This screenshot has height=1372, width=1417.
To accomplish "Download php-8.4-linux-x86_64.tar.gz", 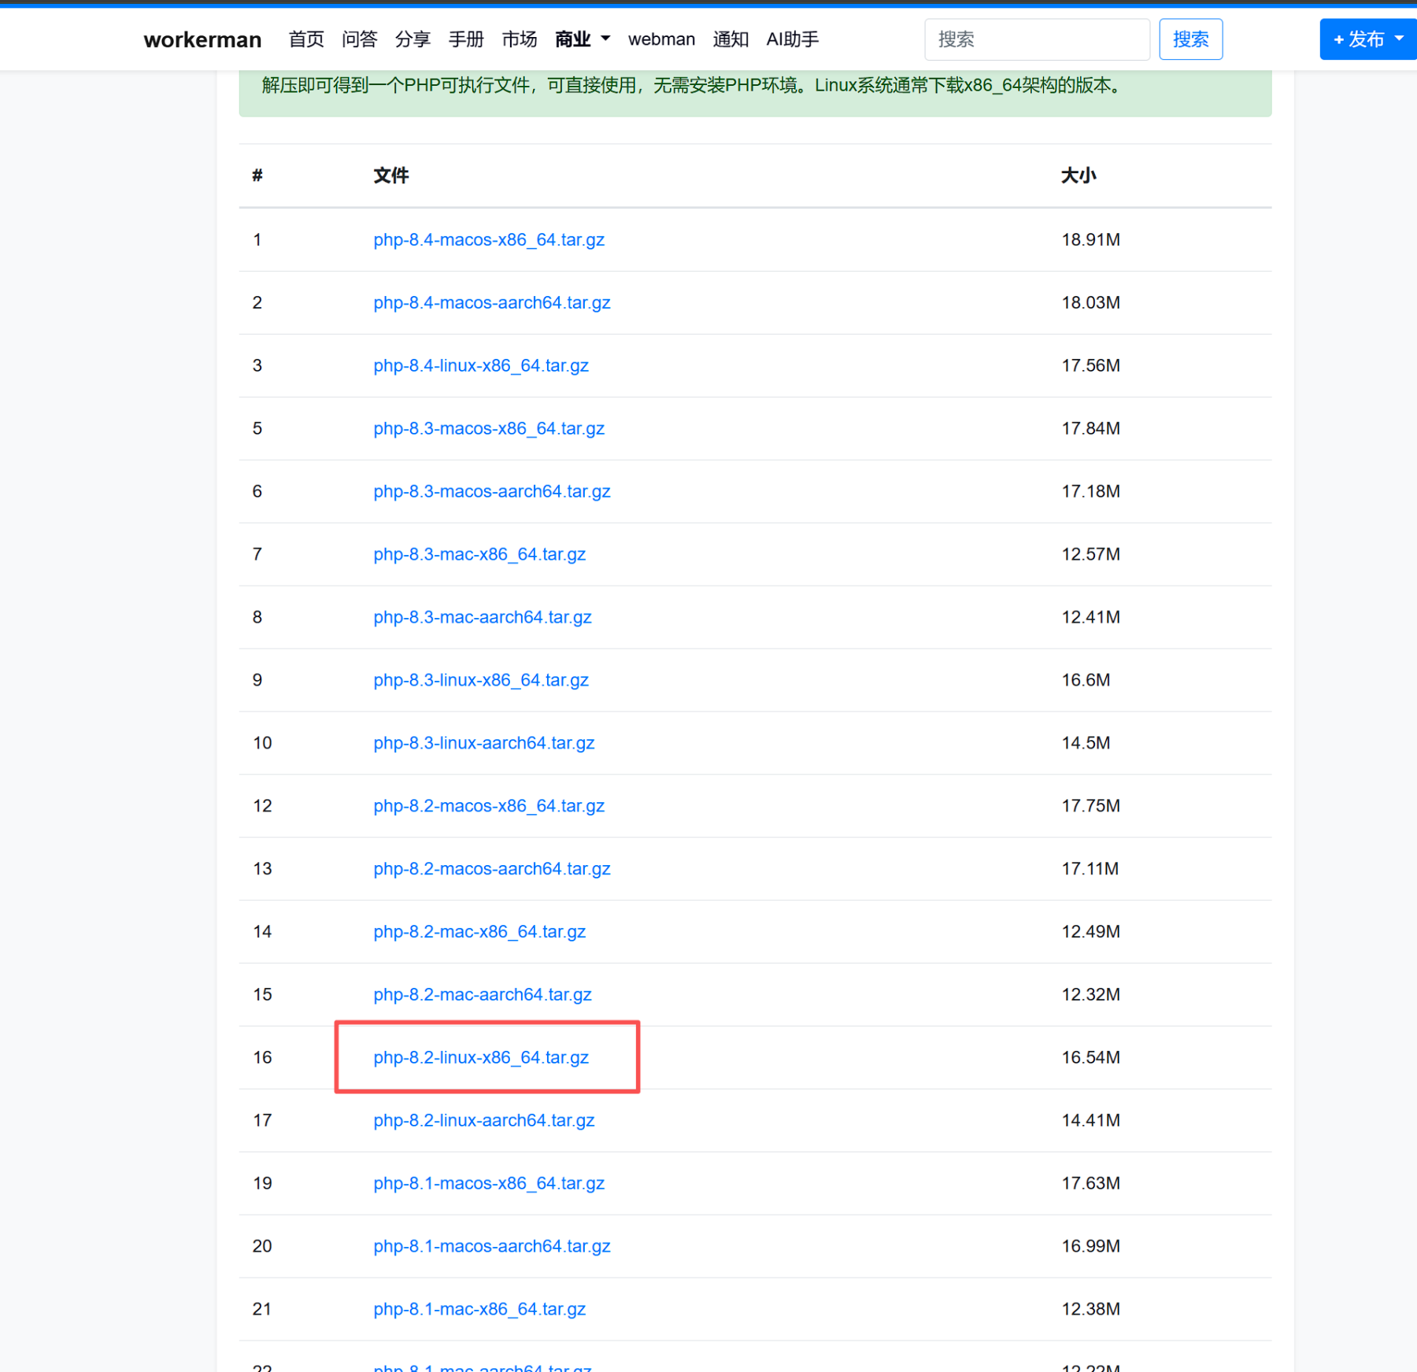I will pyautogui.click(x=480, y=366).
